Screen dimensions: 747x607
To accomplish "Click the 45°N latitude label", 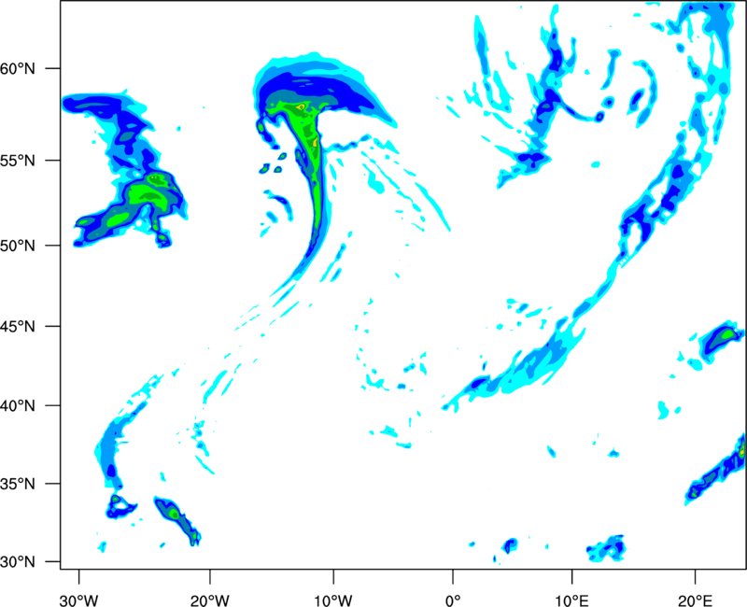I will point(18,327).
